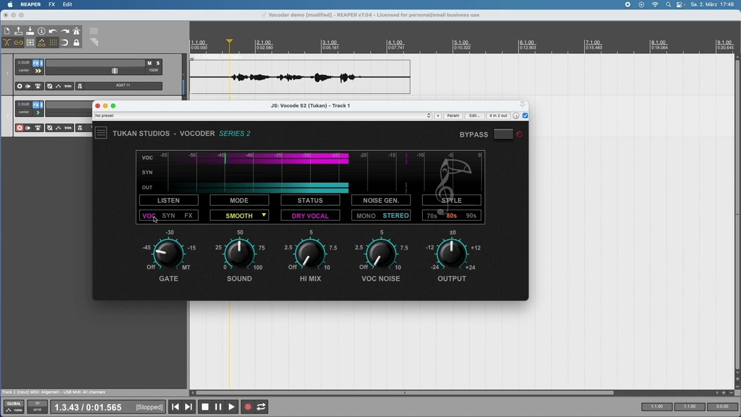Mute track 1 with M button
This screenshot has height=417, width=741.
pos(149,63)
